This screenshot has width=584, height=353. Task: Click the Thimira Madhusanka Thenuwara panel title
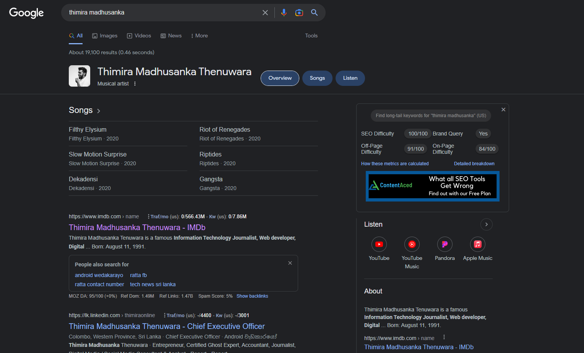174,72
